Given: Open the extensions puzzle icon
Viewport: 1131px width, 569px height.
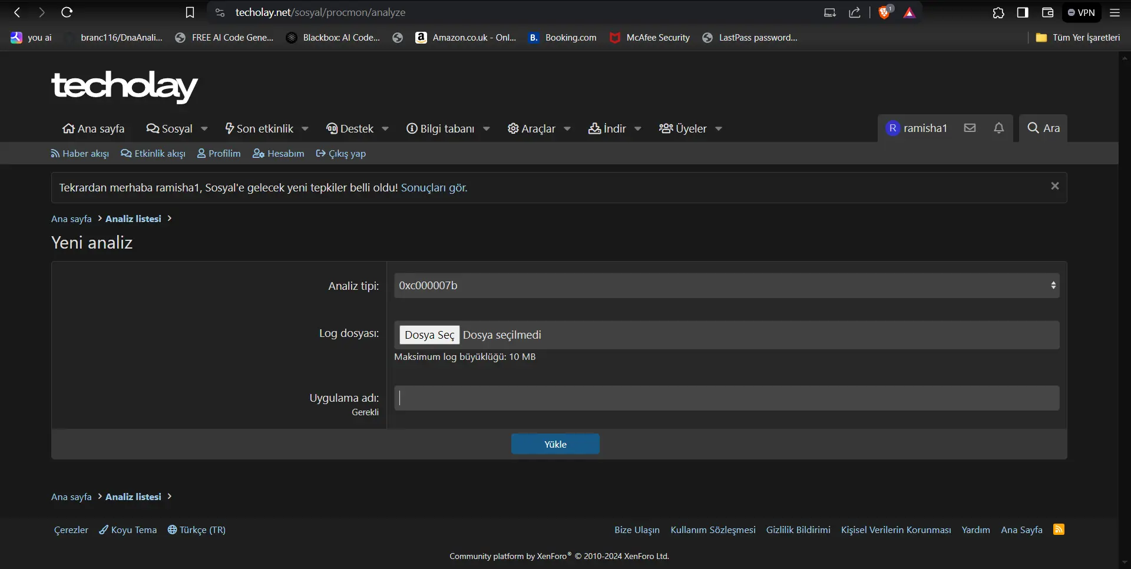Looking at the screenshot, I should [x=998, y=12].
